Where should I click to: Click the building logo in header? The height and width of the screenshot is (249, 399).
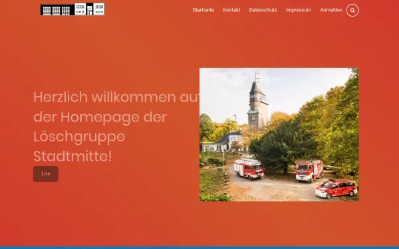click(x=72, y=9)
